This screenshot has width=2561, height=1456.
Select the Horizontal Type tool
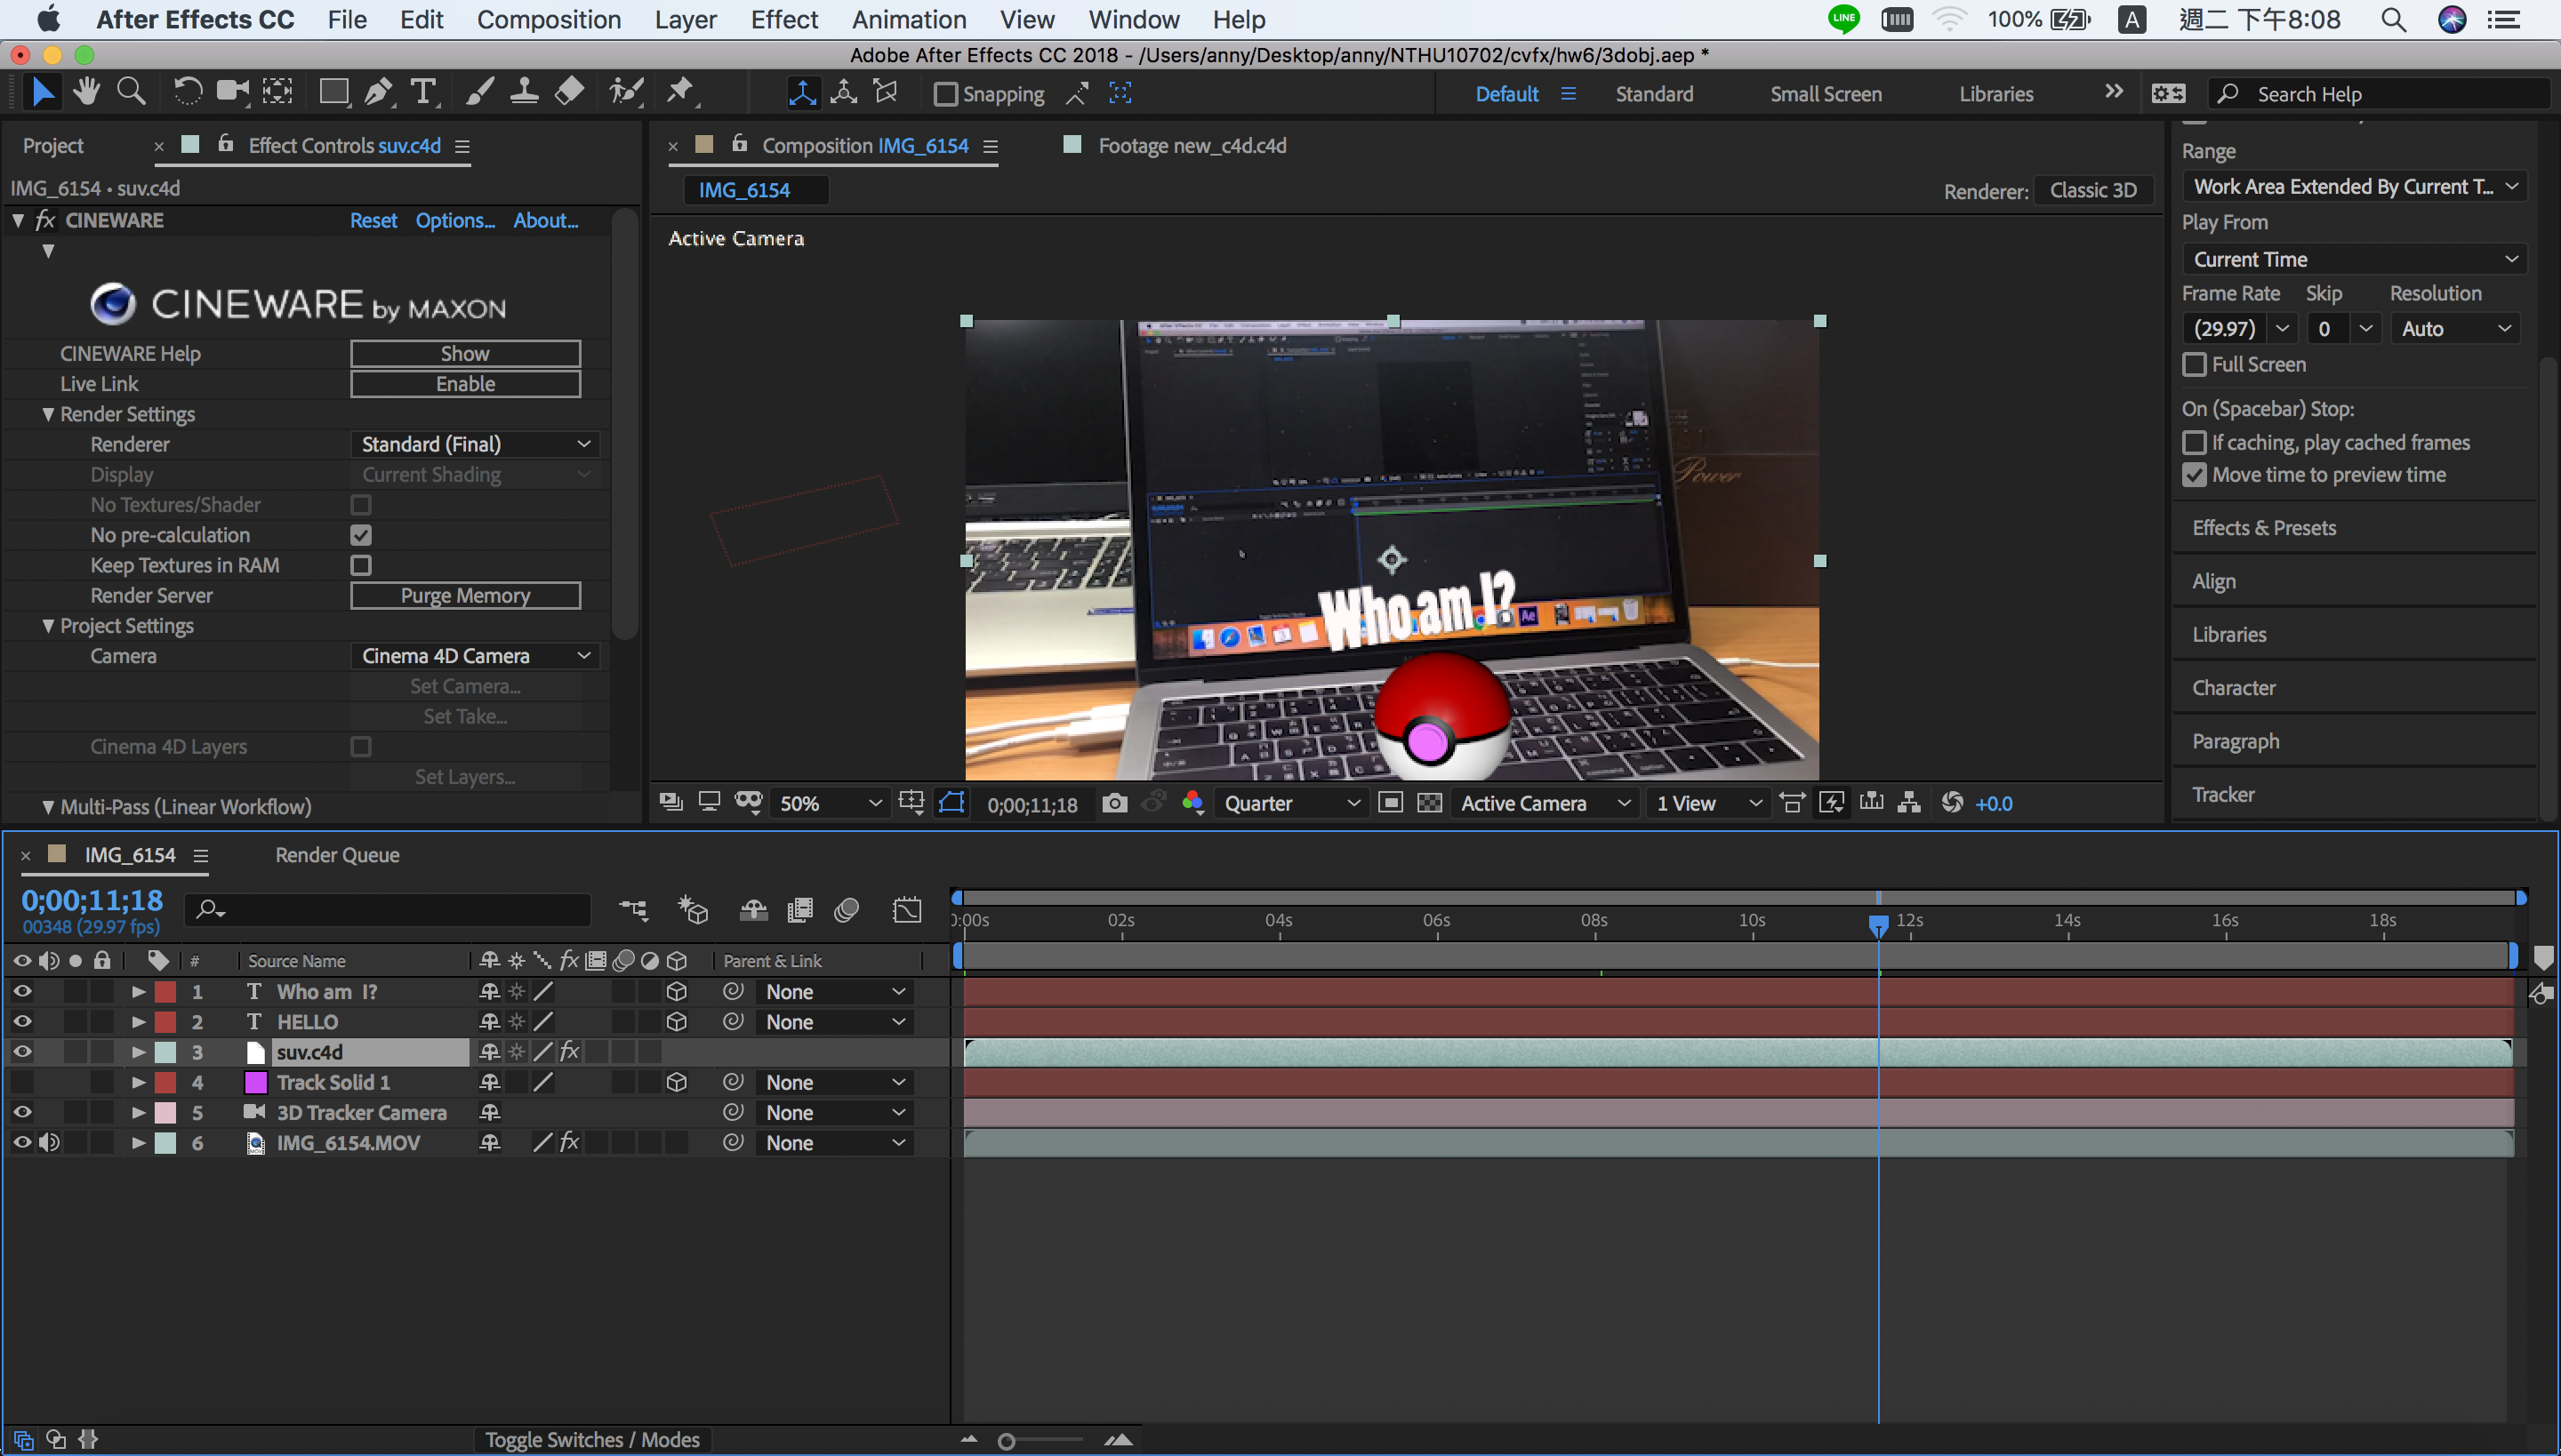coord(423,93)
